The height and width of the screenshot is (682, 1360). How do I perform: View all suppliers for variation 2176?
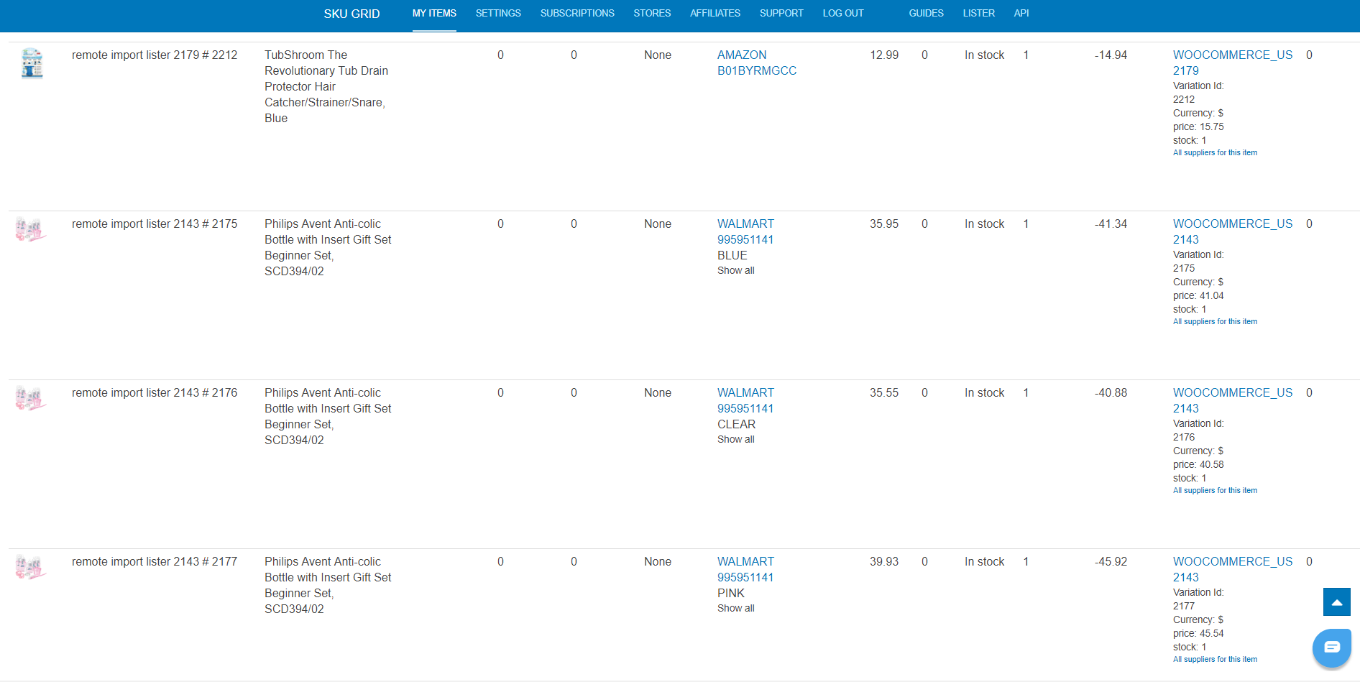pos(1215,490)
